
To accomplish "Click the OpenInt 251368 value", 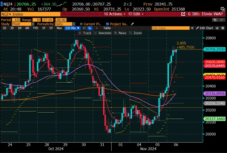I will coord(178,9).
